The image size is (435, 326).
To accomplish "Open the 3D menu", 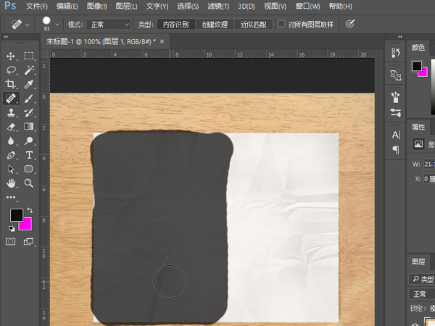I will pos(246,6).
